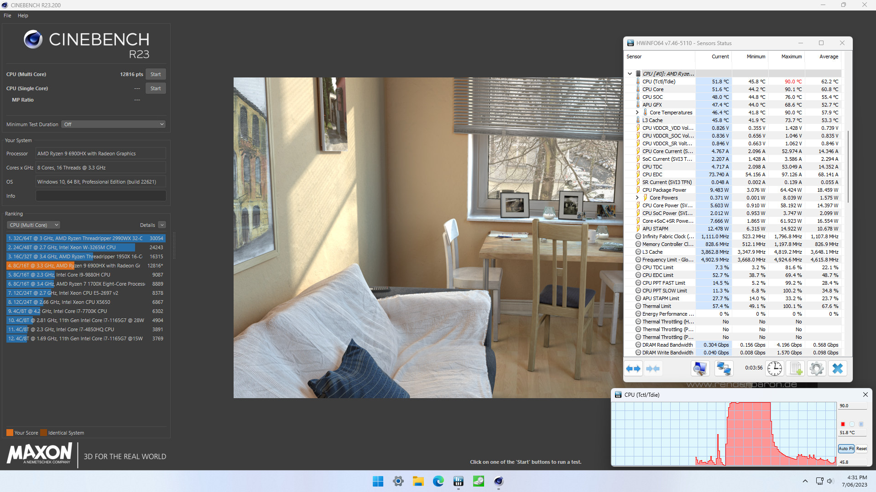876x492 pixels.
Task: Click thermometer icon beside CPU (Tctl/Tdie)
Action: click(638, 82)
